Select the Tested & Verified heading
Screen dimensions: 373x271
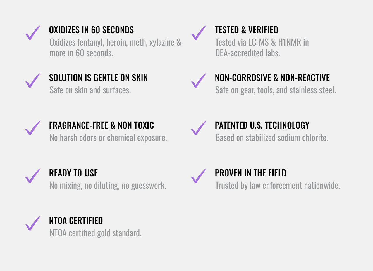pyautogui.click(x=246, y=30)
